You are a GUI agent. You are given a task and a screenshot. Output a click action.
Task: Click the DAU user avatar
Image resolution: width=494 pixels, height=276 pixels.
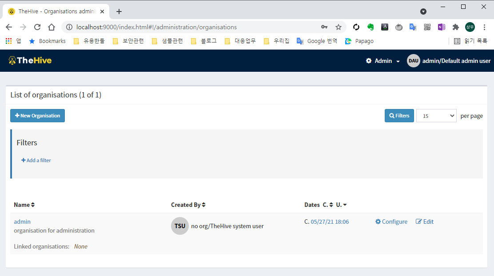point(413,61)
